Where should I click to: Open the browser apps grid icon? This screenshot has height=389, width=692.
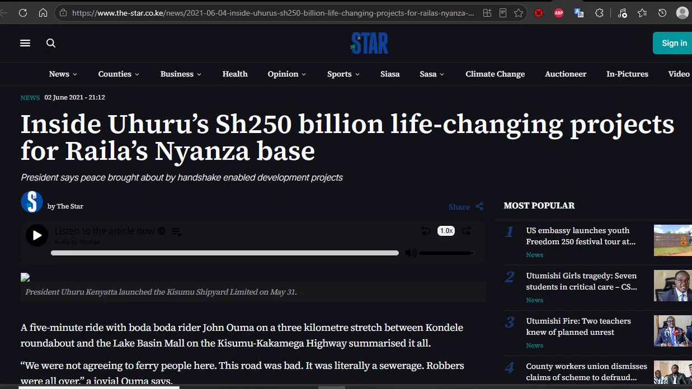tap(487, 13)
